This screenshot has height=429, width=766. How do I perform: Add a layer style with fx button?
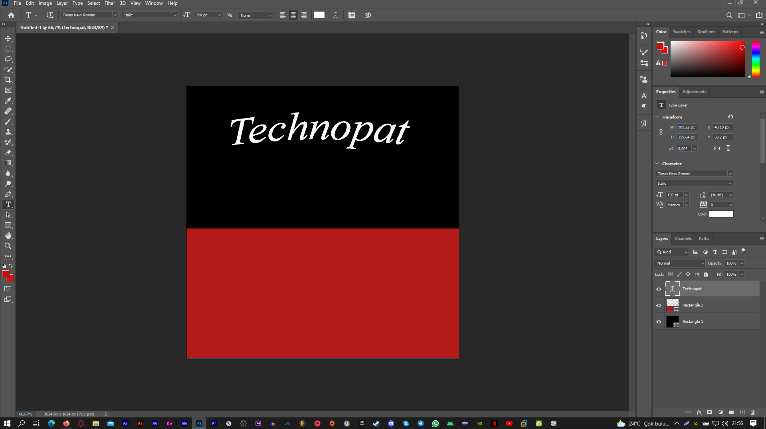point(699,412)
